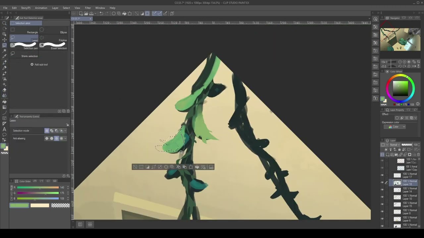Choose the Erase selection sub tool

tap(53, 46)
